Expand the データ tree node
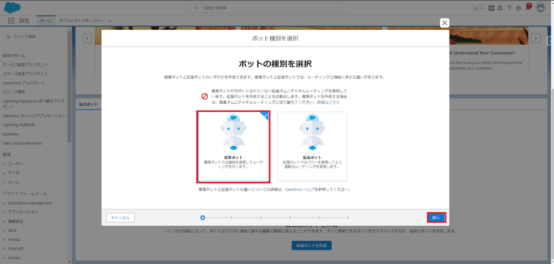Viewport: 554px width, 264px height. 4,173
